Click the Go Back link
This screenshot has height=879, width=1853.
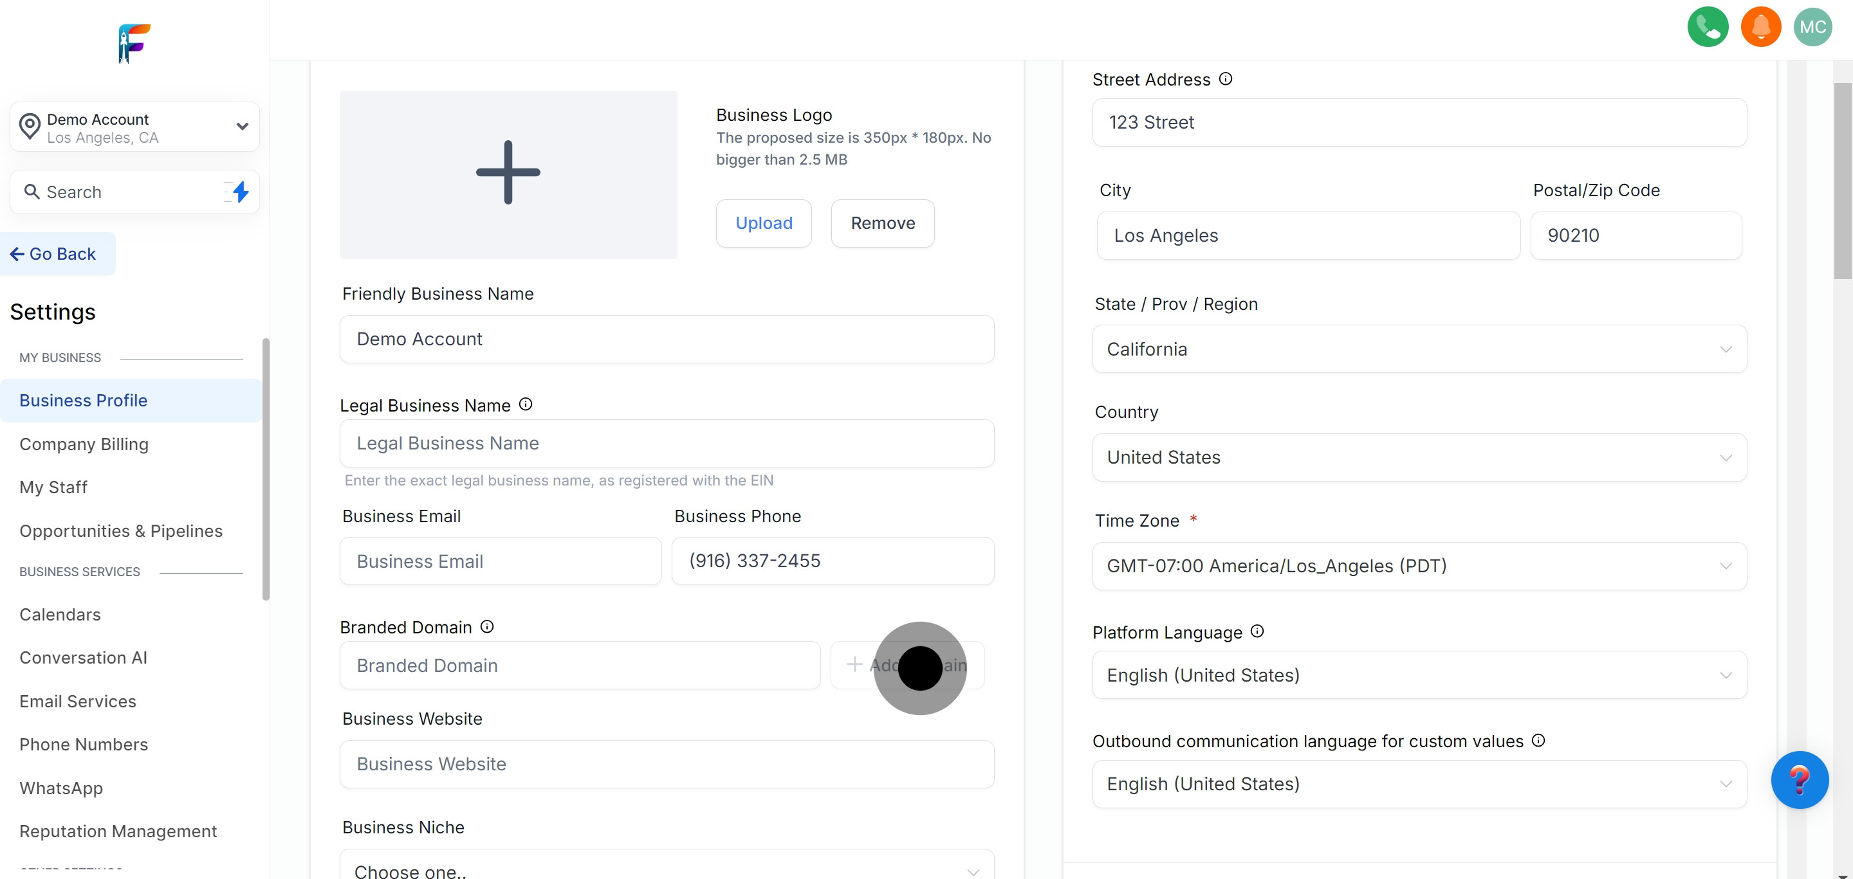click(57, 254)
